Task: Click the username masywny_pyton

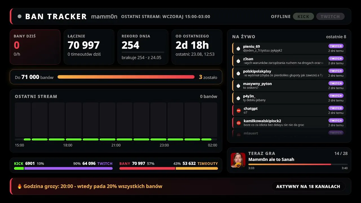Action: 257,84
